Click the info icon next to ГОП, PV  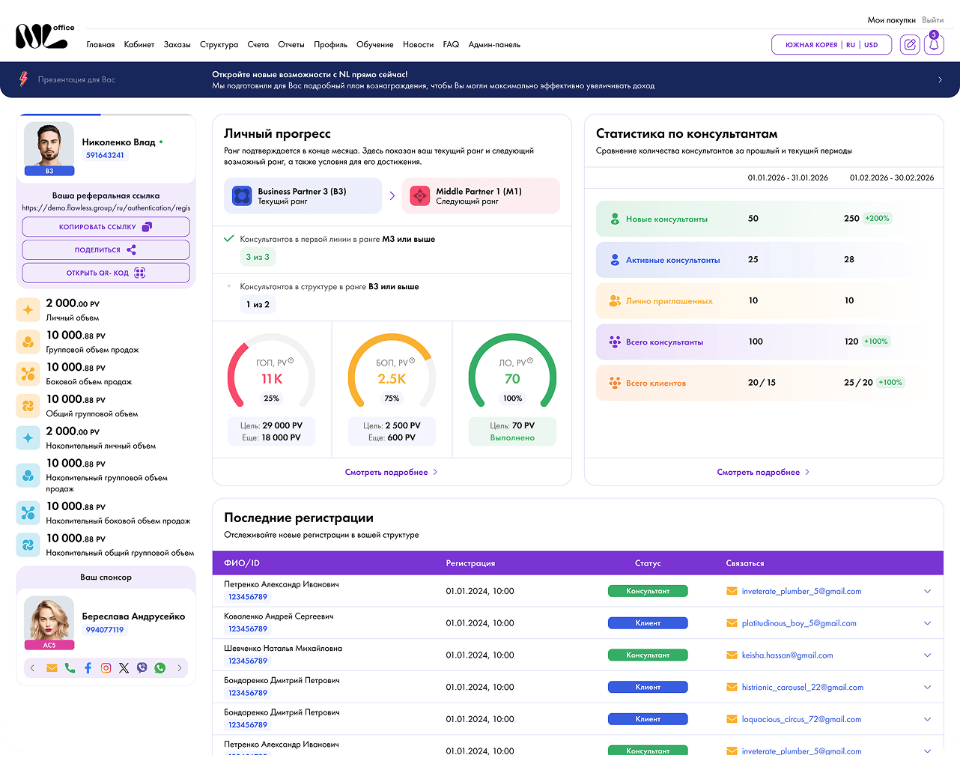pos(291,361)
